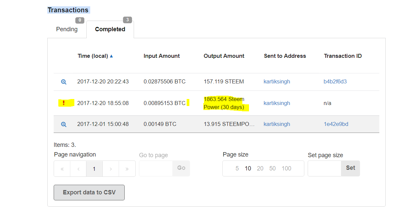This screenshot has width=419, height=209.
Task: Go to the next page arrow
Action: pos(111,169)
